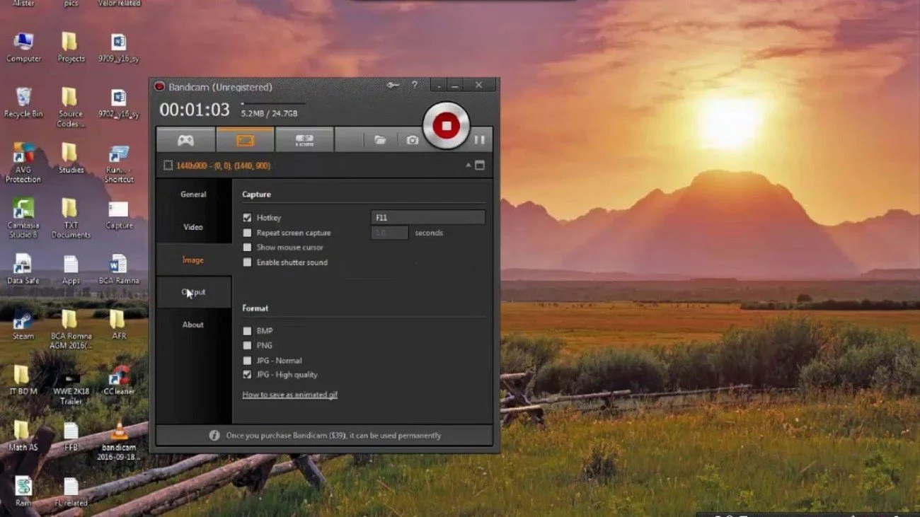Open the How to save as animated gif link
The image size is (920, 517).
(290, 395)
